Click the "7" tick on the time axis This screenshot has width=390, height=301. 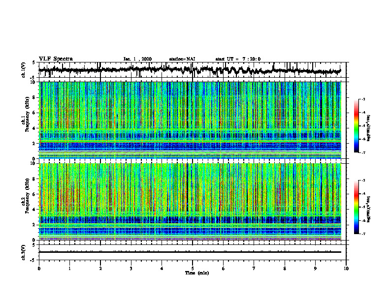point(254,269)
